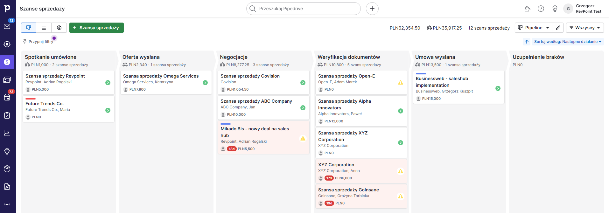
Task: Click warning icon on Mikado Bis card
Action: [x=303, y=138]
